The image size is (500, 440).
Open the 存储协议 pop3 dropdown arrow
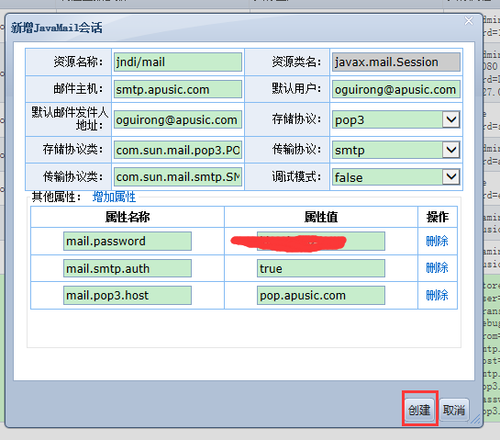click(x=450, y=119)
